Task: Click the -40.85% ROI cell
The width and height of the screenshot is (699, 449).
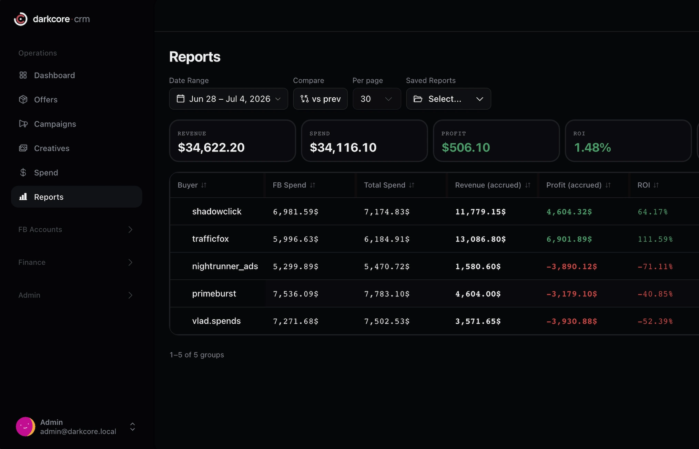Action: click(x=655, y=294)
